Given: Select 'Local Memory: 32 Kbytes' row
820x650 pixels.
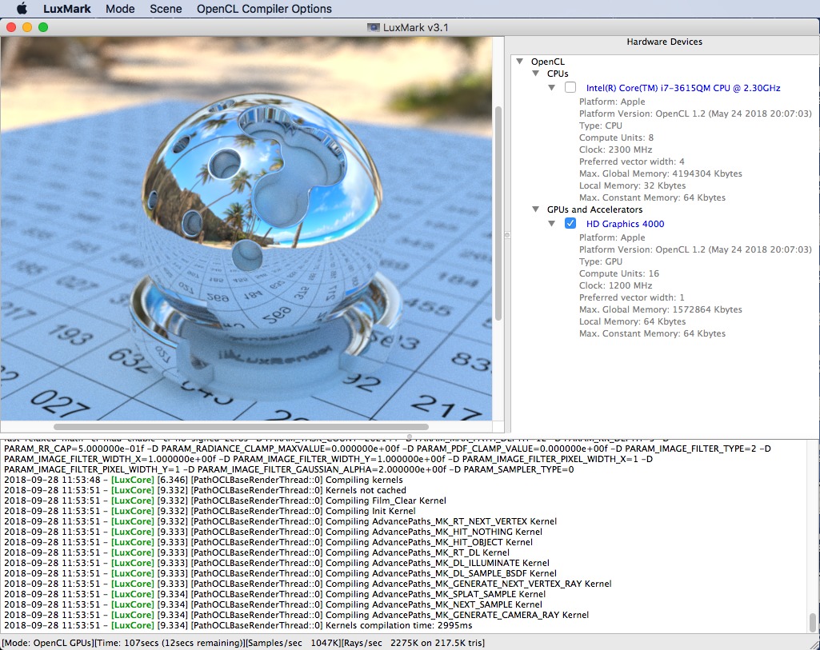Looking at the screenshot, I should [x=632, y=185].
